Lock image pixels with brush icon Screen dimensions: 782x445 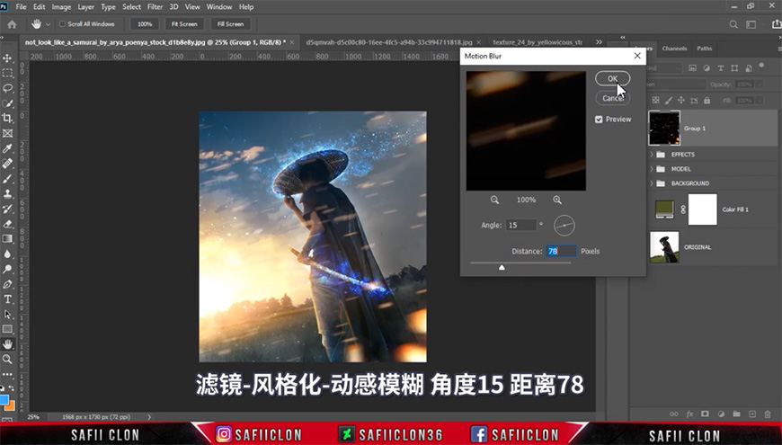[668, 101]
